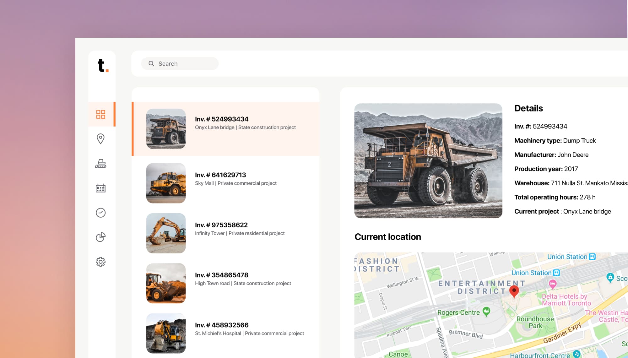Click 'Machinery type: Dump Truck' detail
The width and height of the screenshot is (628, 358).
tap(555, 140)
